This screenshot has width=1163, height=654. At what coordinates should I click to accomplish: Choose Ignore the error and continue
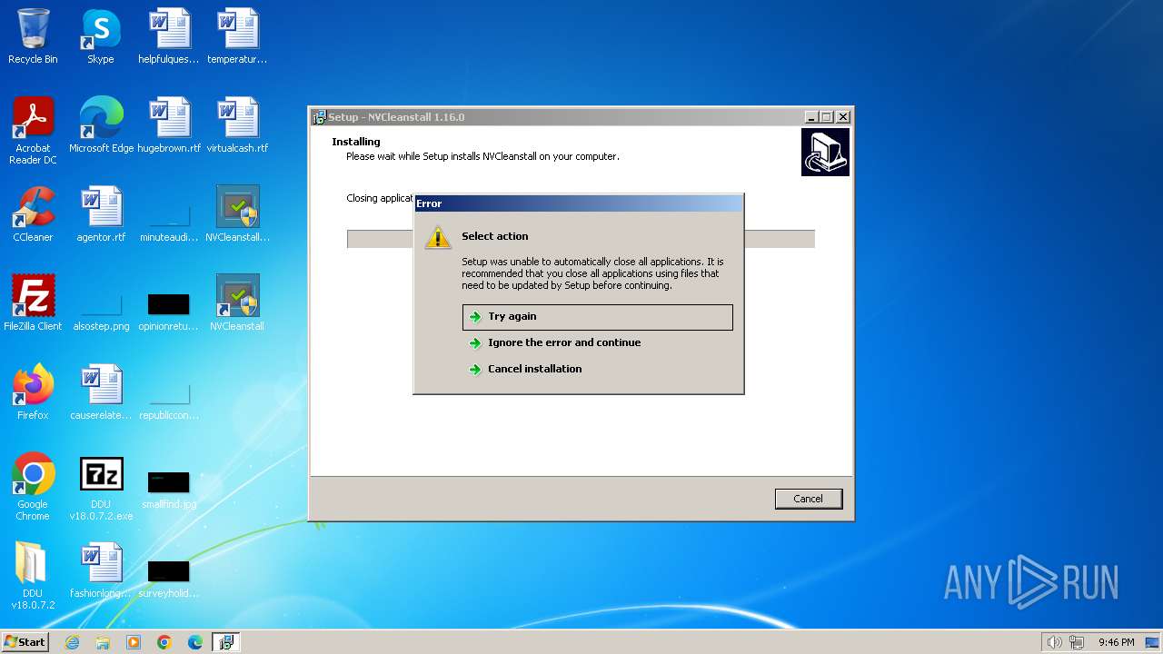point(597,343)
